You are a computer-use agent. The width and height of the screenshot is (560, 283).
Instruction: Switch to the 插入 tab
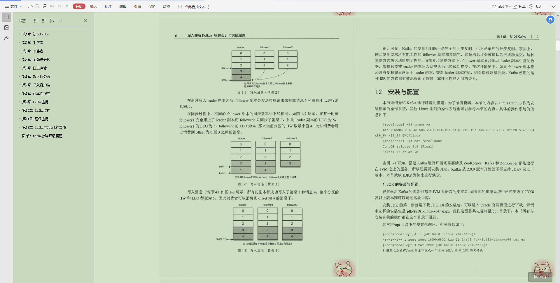[x=93, y=6]
